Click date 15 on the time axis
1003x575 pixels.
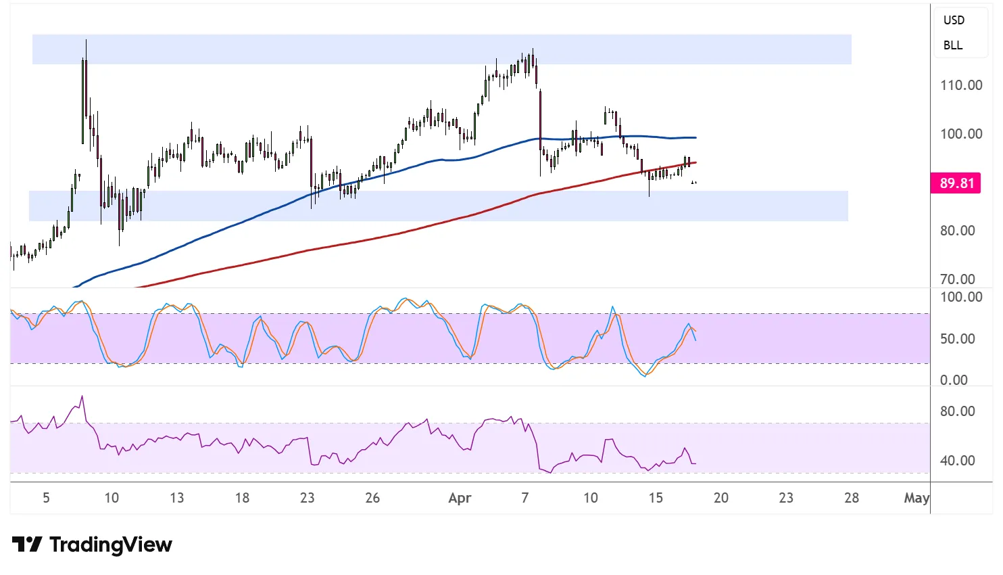click(656, 499)
